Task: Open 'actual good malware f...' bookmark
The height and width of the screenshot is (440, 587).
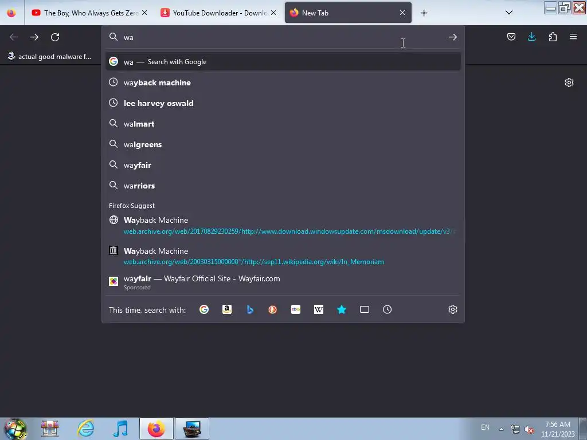Action: point(49,57)
